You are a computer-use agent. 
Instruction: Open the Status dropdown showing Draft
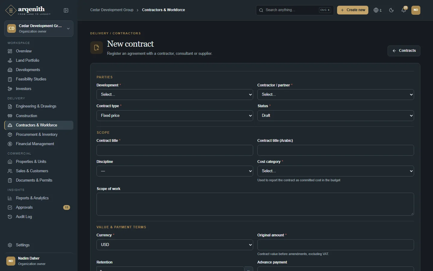[336, 116]
